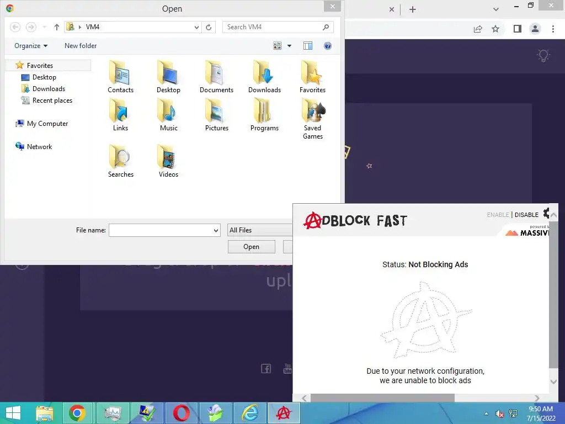The width and height of the screenshot is (565, 424).
Task: Open File Explorer from the taskbar
Action: tap(45, 413)
